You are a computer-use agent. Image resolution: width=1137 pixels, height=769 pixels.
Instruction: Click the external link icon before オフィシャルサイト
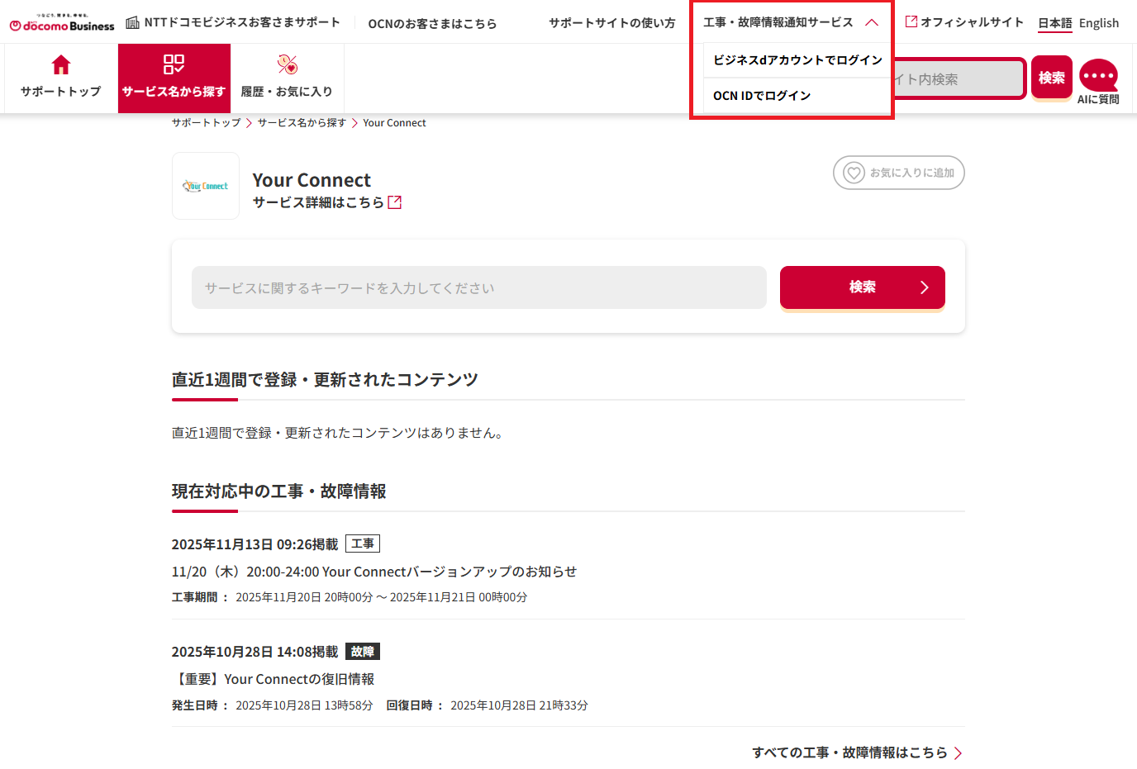click(911, 21)
